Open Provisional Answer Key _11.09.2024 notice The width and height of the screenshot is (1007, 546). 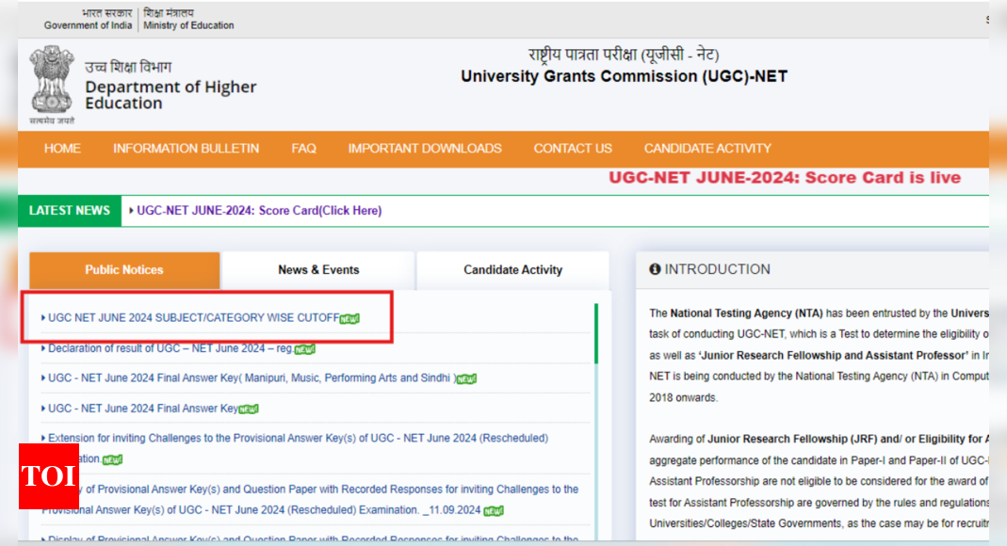[x=310, y=499]
